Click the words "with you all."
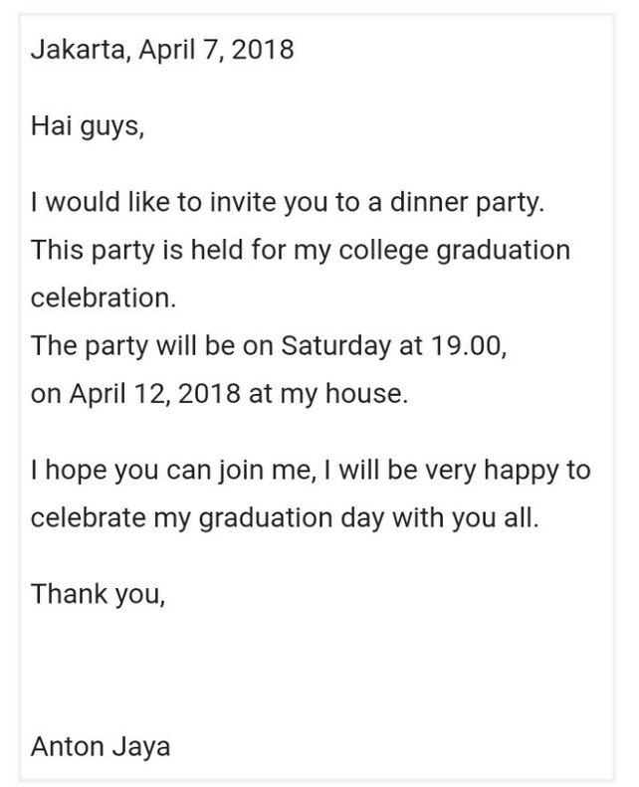The width and height of the screenshot is (639, 787). point(471,518)
